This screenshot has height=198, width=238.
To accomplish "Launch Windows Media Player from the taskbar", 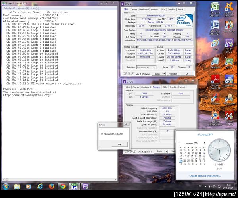I will pos(29,186).
